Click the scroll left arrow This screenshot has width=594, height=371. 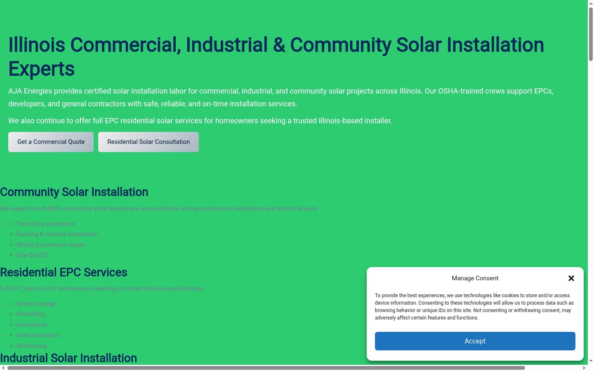point(3,368)
